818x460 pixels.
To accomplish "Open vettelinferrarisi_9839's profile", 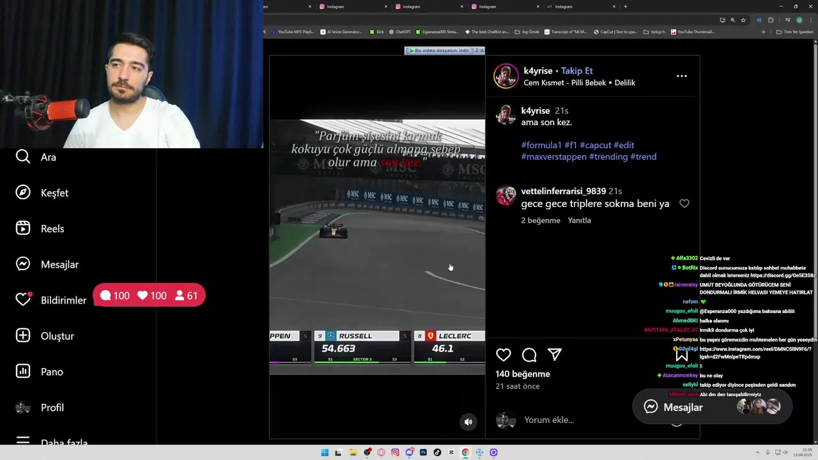I will coord(563,191).
